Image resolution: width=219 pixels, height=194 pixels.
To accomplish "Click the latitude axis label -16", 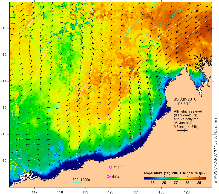I will pos(3,55).
